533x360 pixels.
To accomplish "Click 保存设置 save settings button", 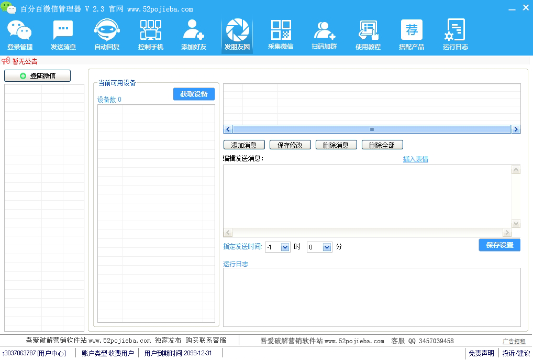I will (x=499, y=245).
